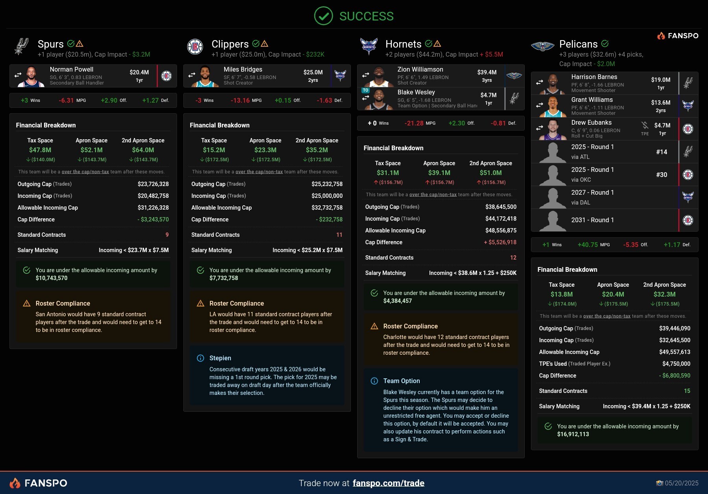Click the "05/20/2025" date in footer
The height and width of the screenshot is (494, 708).
click(x=682, y=483)
